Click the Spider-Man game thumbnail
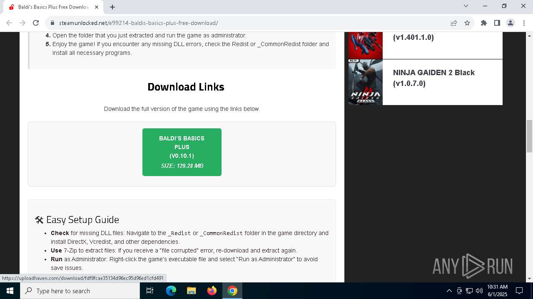Viewport: 533px width, 299px height. 365,45
